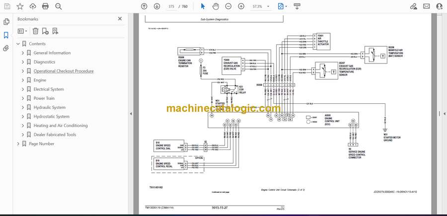
Task: Collapse the left navigation pane arrow
Action: [131, 114]
